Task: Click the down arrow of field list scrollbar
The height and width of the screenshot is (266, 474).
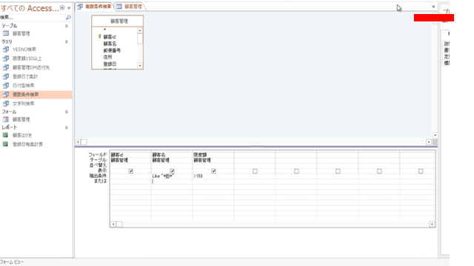Action: [140, 66]
